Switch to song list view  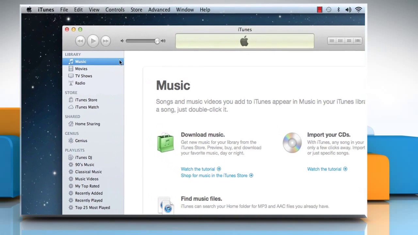click(331, 41)
